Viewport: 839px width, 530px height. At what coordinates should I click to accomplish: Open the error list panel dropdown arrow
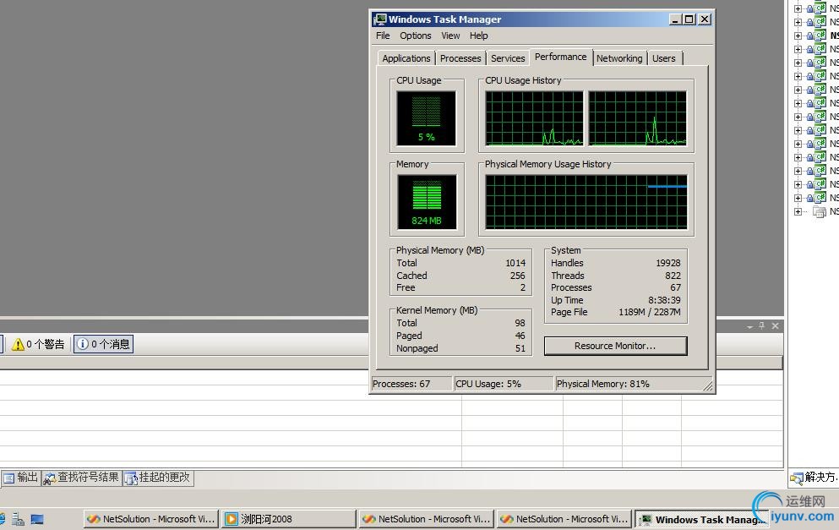click(x=749, y=326)
